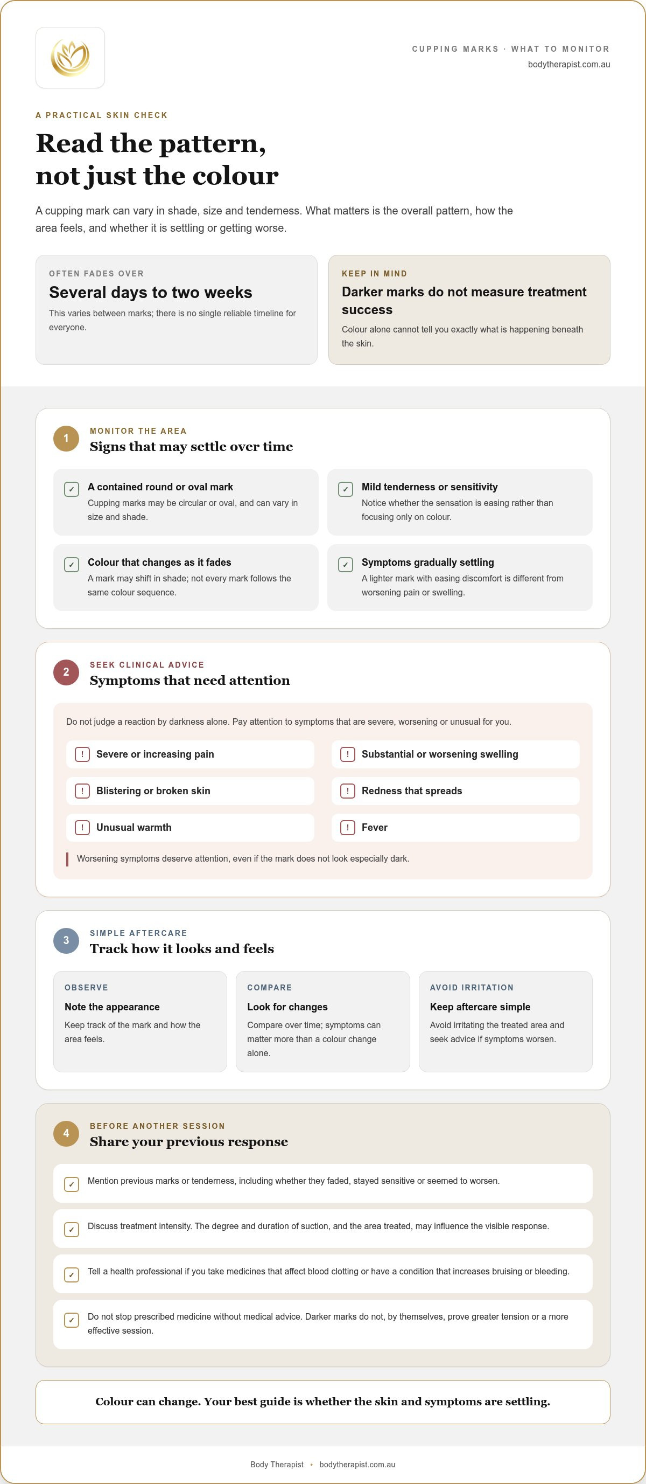Toggle checkbox for A contained round or oval mark
Viewport: 646px width, 1484px height.
coord(72,489)
